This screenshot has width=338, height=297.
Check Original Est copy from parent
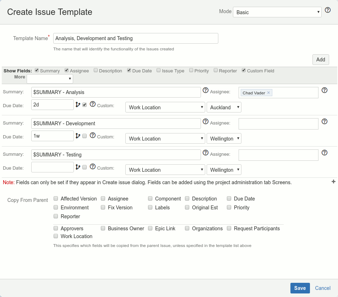coord(187,207)
